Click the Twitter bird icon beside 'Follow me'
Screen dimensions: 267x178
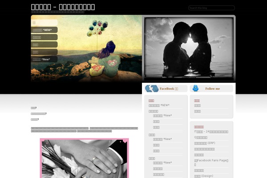tap(195, 89)
